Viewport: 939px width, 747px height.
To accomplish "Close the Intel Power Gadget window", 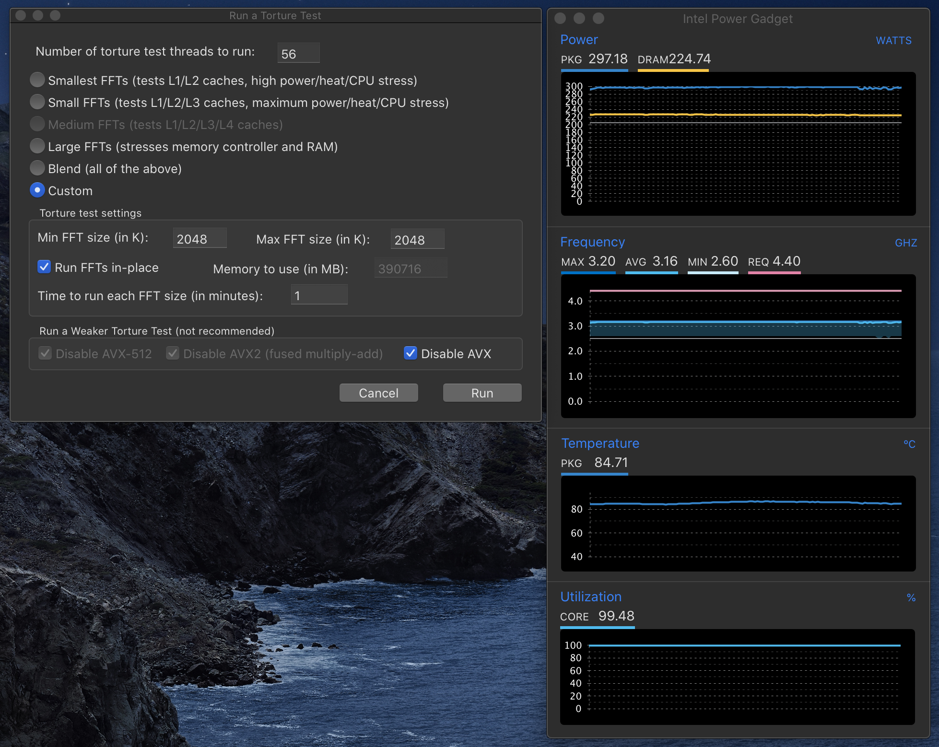I will click(x=560, y=18).
